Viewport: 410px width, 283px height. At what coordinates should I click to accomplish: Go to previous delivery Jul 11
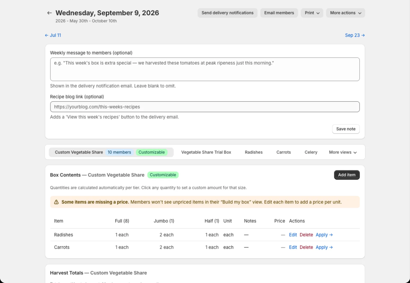[53, 35]
